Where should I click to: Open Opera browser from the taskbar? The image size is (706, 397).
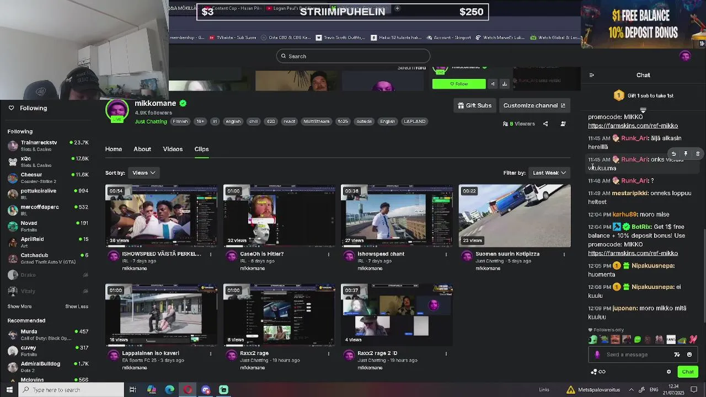point(188,390)
